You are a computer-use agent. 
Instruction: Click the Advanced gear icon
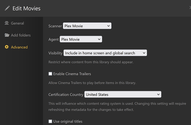pyautogui.click(x=7, y=47)
